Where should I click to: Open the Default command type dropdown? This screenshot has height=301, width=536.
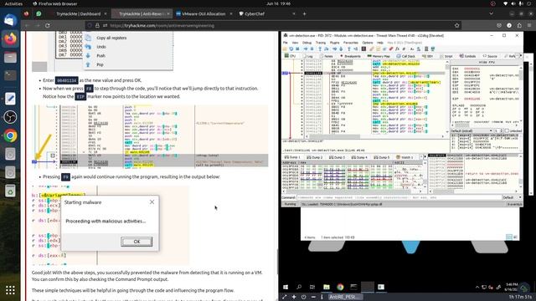click(x=512, y=197)
